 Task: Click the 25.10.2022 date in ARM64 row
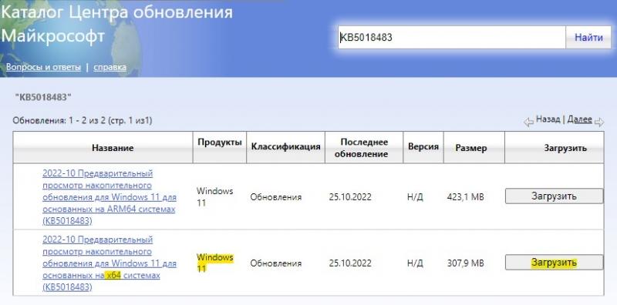pos(350,197)
